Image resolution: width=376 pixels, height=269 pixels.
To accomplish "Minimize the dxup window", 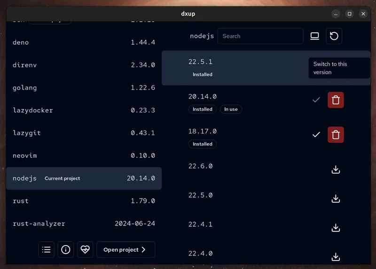I will tap(336, 14).
